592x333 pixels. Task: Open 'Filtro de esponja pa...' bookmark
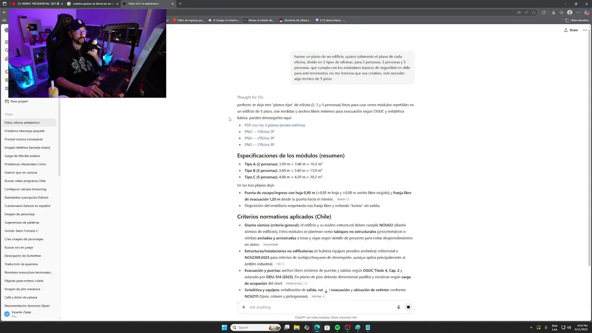[188, 20]
